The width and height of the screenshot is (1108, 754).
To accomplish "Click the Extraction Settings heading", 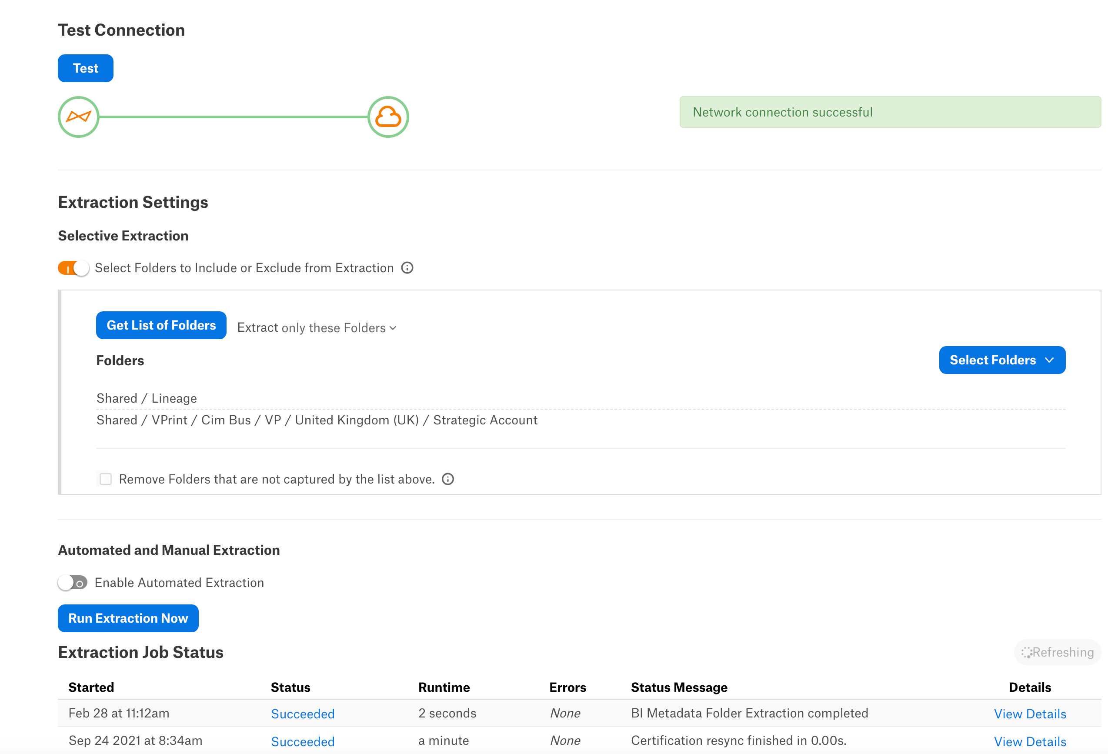I will tap(133, 202).
